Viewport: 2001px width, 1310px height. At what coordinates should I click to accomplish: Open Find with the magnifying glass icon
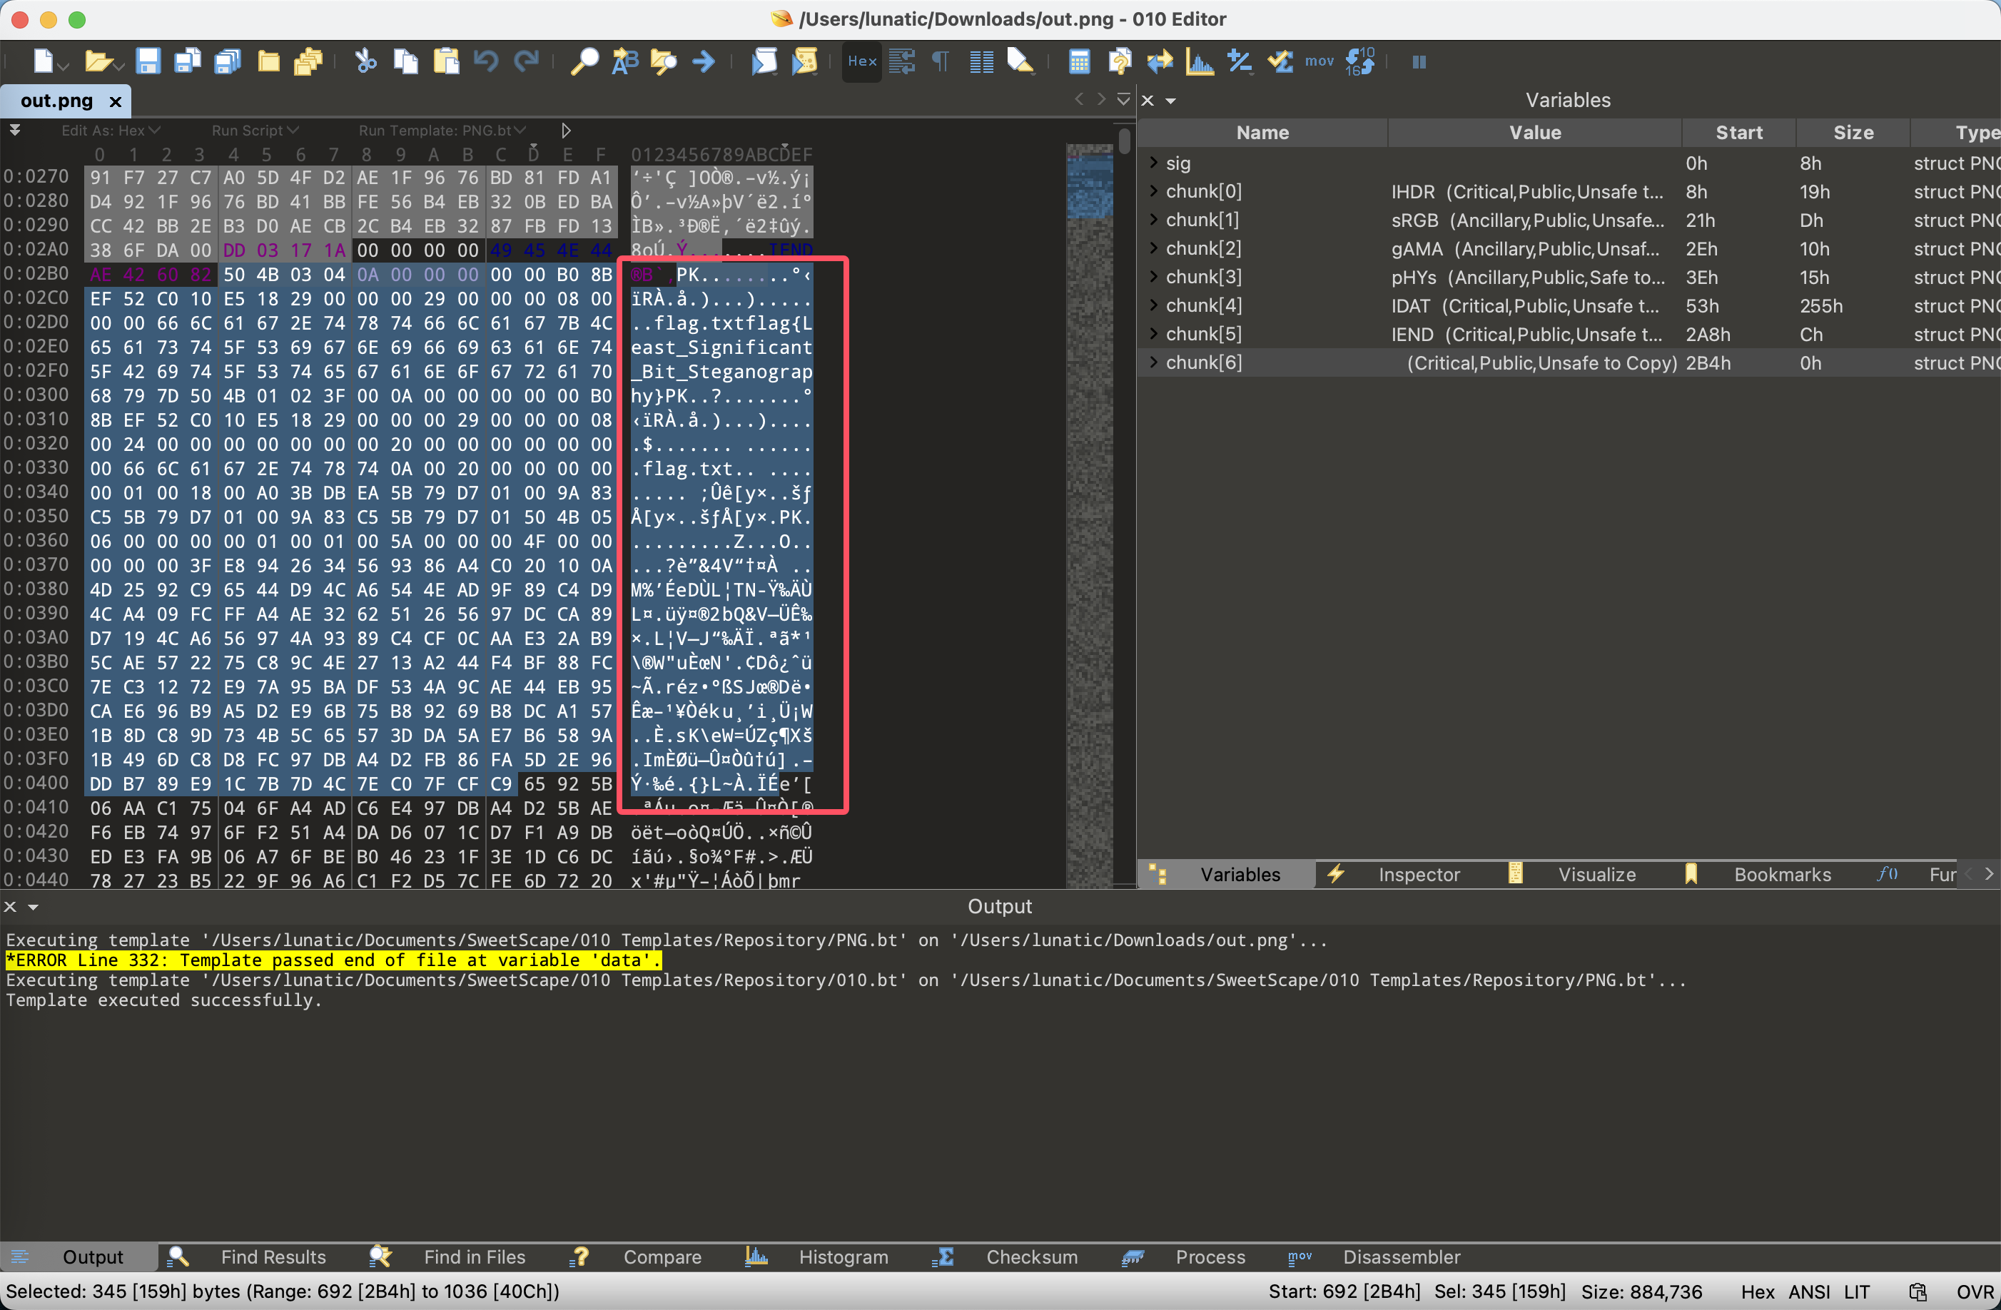pos(584,61)
